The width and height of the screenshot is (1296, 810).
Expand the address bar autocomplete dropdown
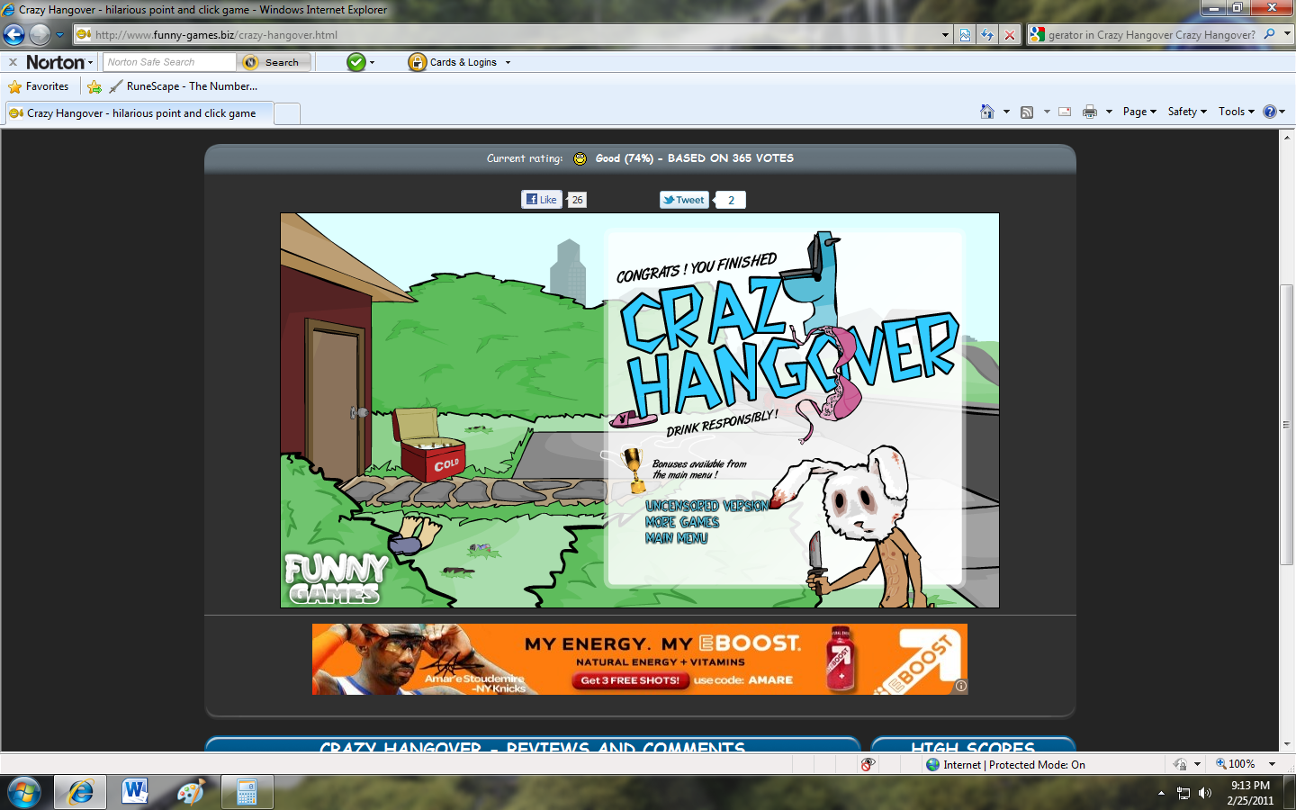(x=945, y=35)
